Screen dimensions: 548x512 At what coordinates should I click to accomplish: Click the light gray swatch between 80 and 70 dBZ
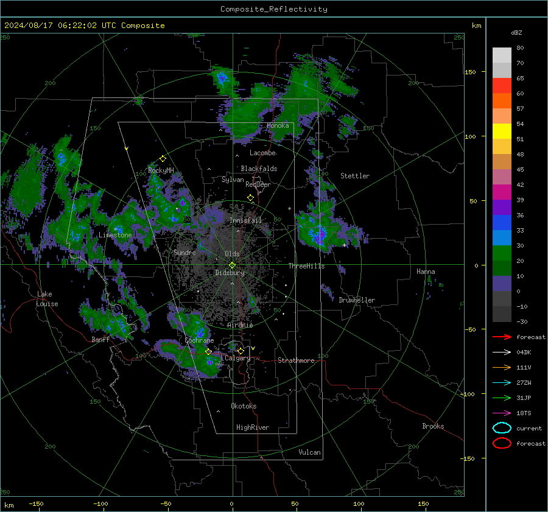tap(502, 55)
